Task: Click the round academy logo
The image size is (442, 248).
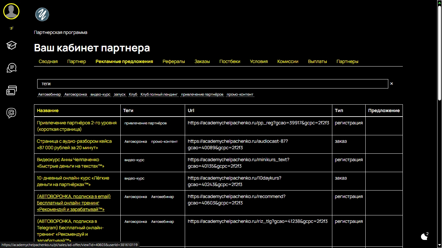Action: click(x=42, y=14)
